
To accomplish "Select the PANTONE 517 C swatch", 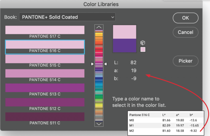I will click(45, 30).
